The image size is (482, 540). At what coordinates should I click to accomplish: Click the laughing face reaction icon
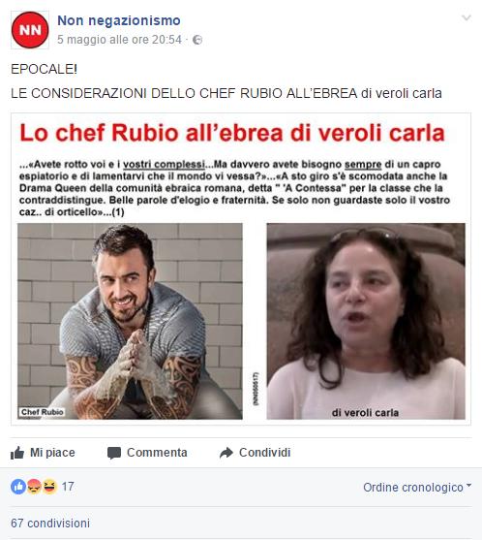[x=49, y=487]
